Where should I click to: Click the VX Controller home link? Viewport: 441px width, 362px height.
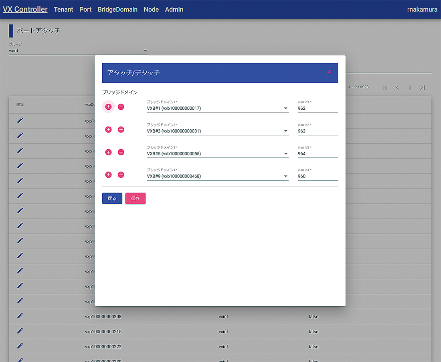(25, 9)
